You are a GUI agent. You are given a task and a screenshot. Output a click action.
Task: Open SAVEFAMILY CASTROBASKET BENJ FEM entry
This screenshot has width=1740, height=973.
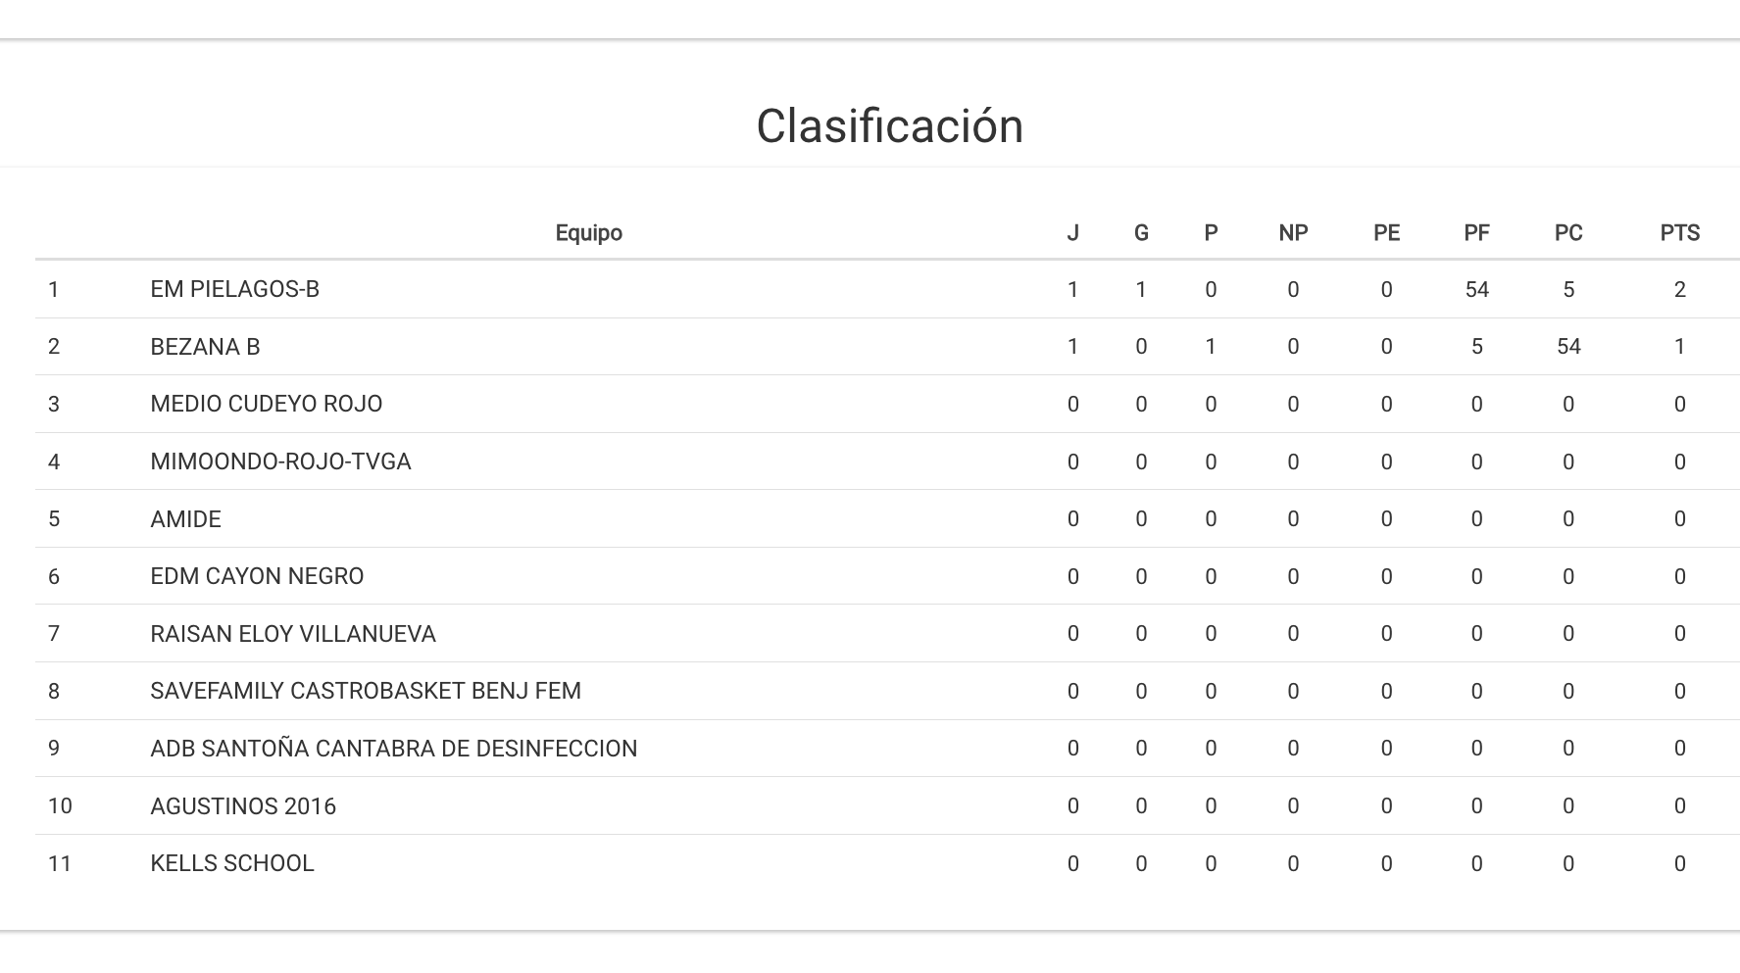(365, 691)
